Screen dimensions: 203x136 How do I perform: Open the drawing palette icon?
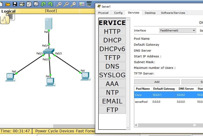coord(82,4)
